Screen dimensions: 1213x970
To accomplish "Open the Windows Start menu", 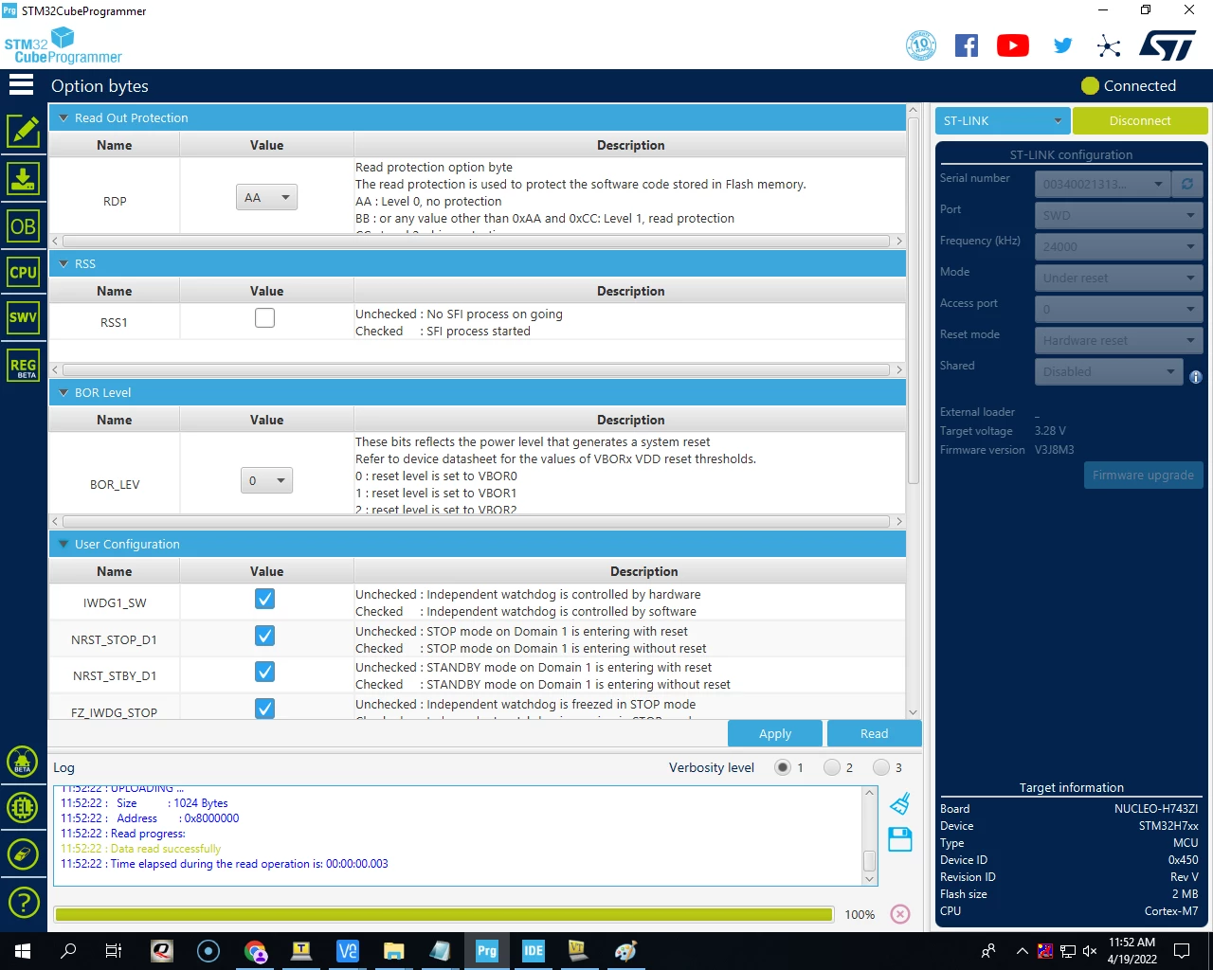I will tap(23, 951).
